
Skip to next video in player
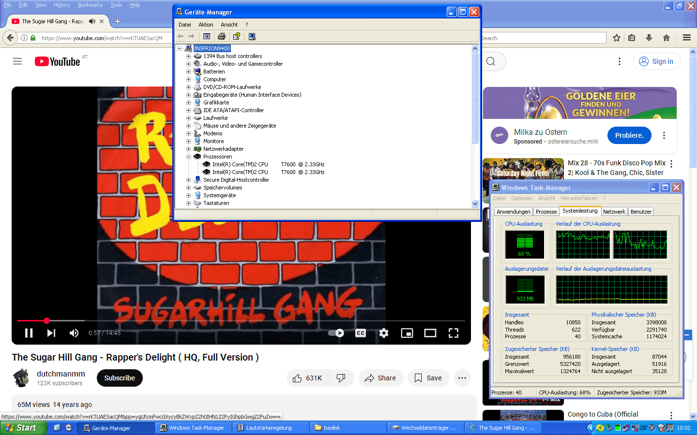tap(51, 333)
